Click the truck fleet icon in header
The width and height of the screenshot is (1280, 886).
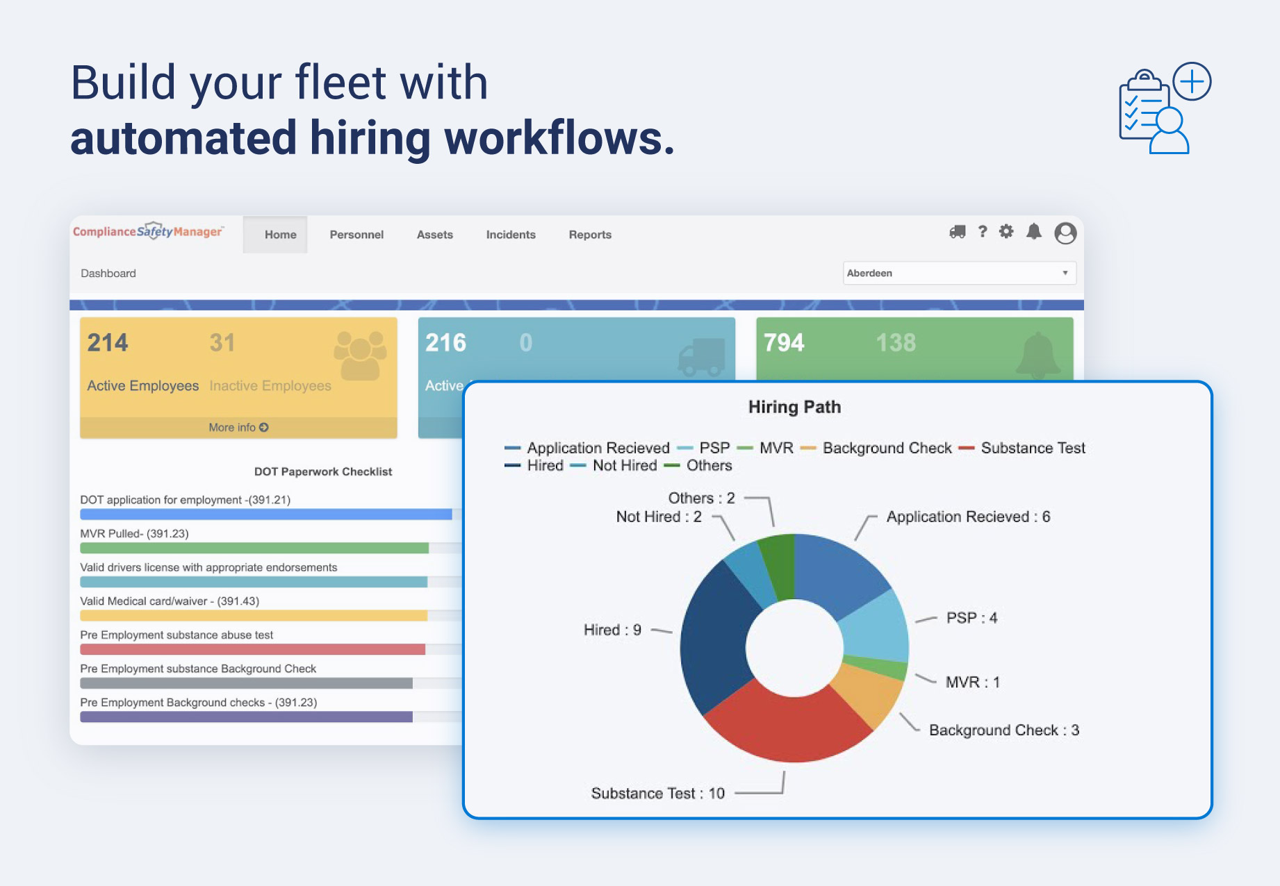[x=958, y=232]
